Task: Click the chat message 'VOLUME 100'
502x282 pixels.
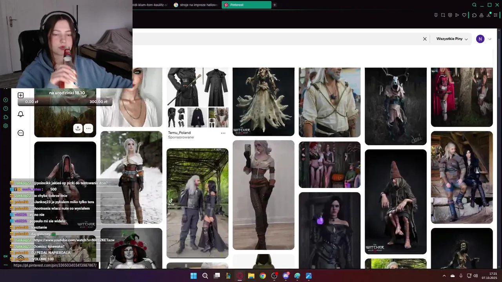Action: (x=42, y=259)
